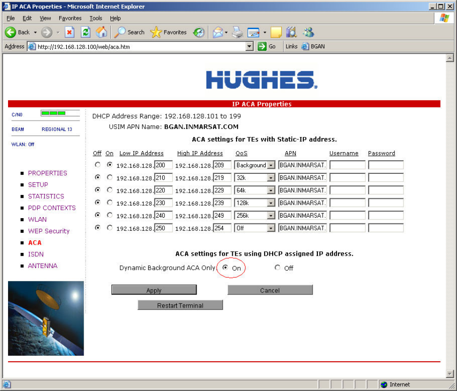Click the Forward arrow icon
This screenshot has width=457, height=391.
[x=47, y=32]
